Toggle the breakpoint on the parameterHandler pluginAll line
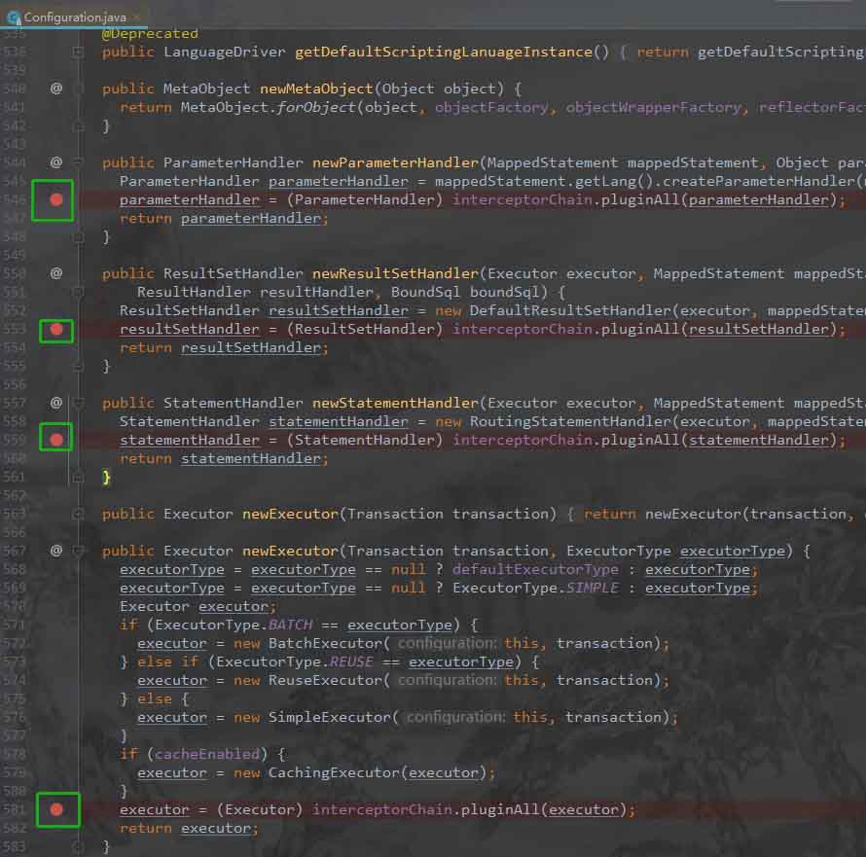Image resolution: width=866 pixels, height=857 pixels. 56,199
